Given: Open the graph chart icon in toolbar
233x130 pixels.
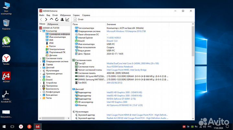Looking at the screenshot, I should tap(67, 19).
